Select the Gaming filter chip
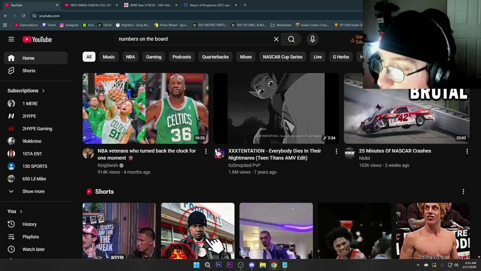Viewport: 481px width, 271px height. (154, 57)
